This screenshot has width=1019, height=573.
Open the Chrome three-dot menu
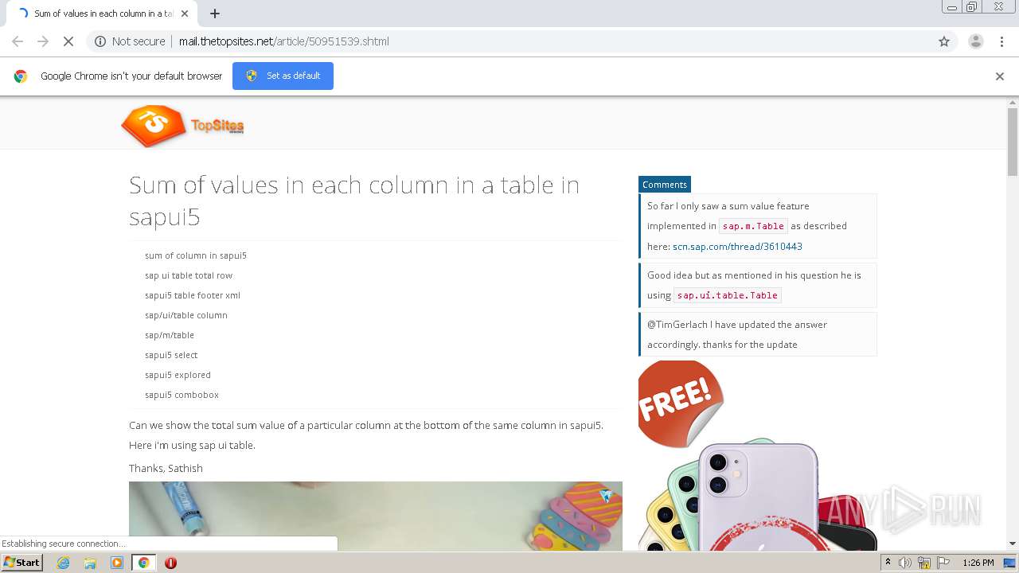[x=1001, y=41]
